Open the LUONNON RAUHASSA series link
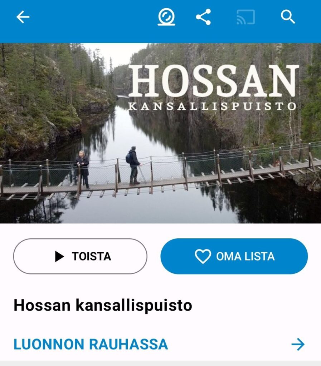This screenshot has width=321, height=366. tap(91, 344)
